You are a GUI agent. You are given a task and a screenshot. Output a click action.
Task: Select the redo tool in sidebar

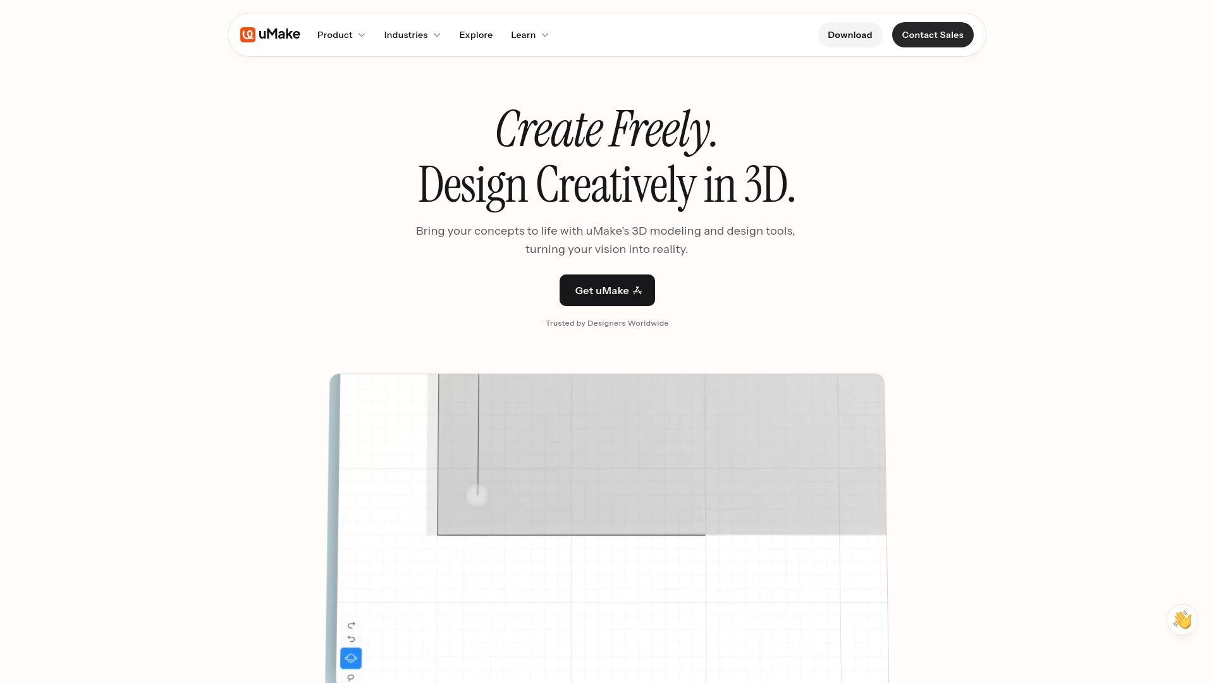click(351, 625)
